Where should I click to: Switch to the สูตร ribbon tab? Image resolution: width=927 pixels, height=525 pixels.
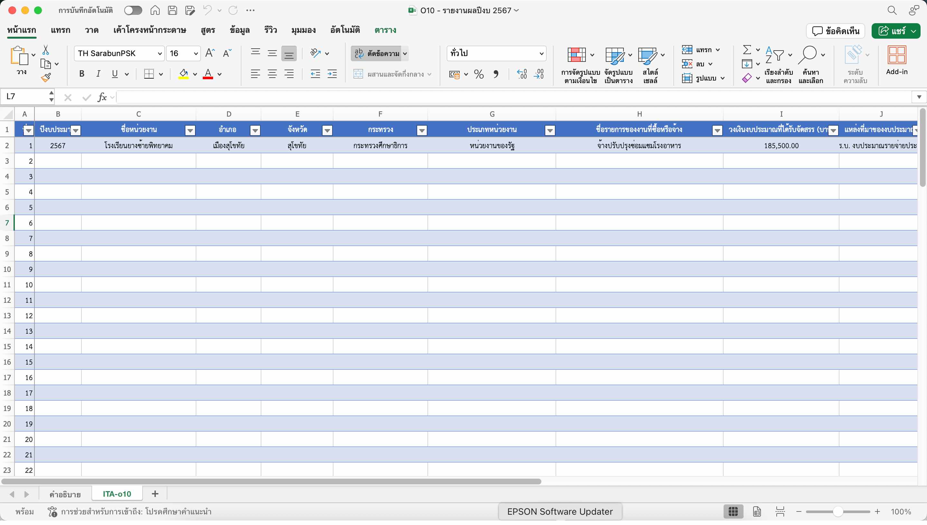(x=208, y=30)
